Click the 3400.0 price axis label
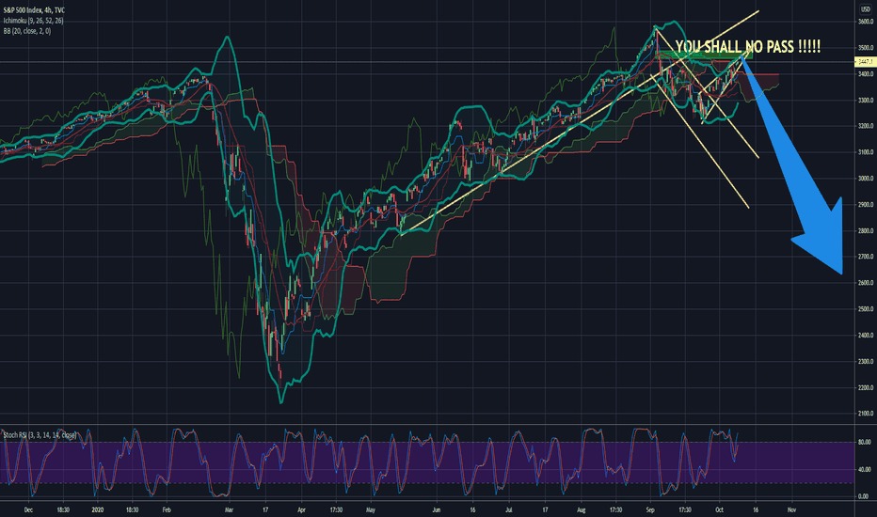Viewport: 877px width, 517px height. point(866,74)
